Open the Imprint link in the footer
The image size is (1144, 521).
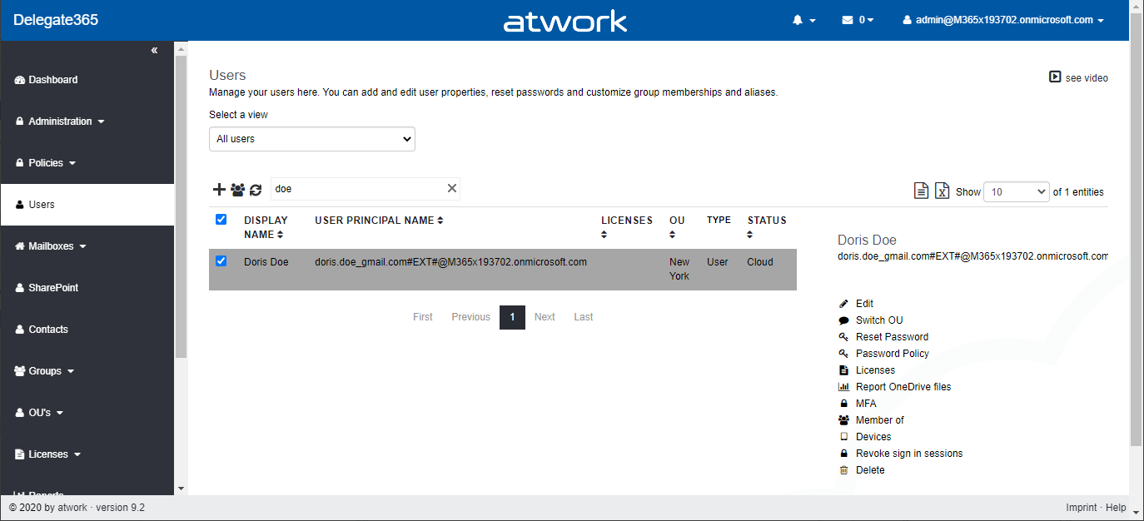point(1081,508)
